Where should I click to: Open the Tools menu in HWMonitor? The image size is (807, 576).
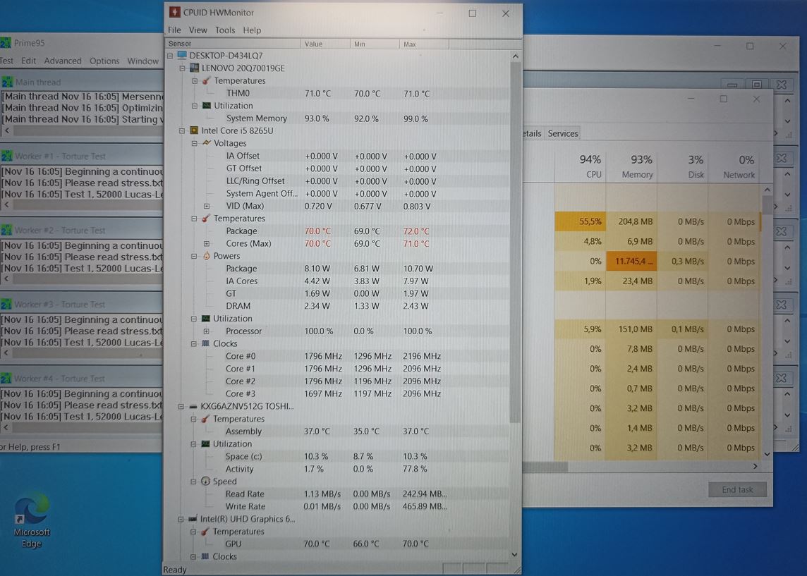pos(225,30)
